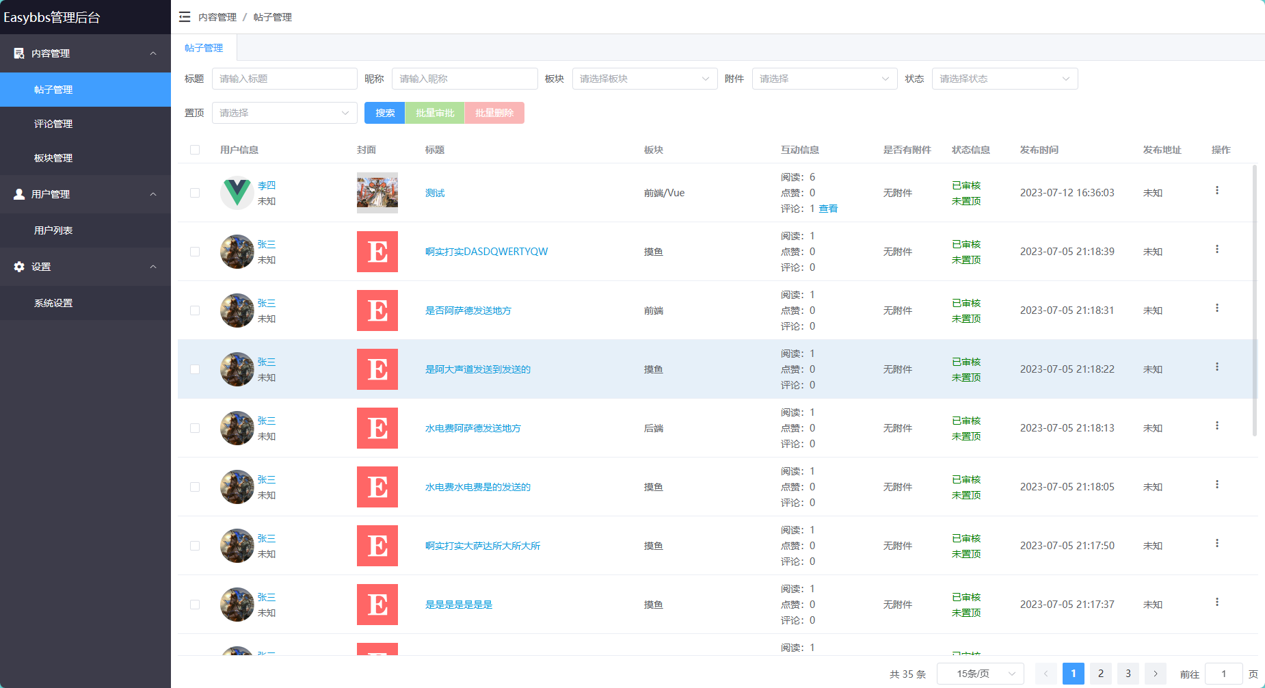Toggle sidebar collapse hamburger icon
1265x688 pixels.
click(185, 17)
